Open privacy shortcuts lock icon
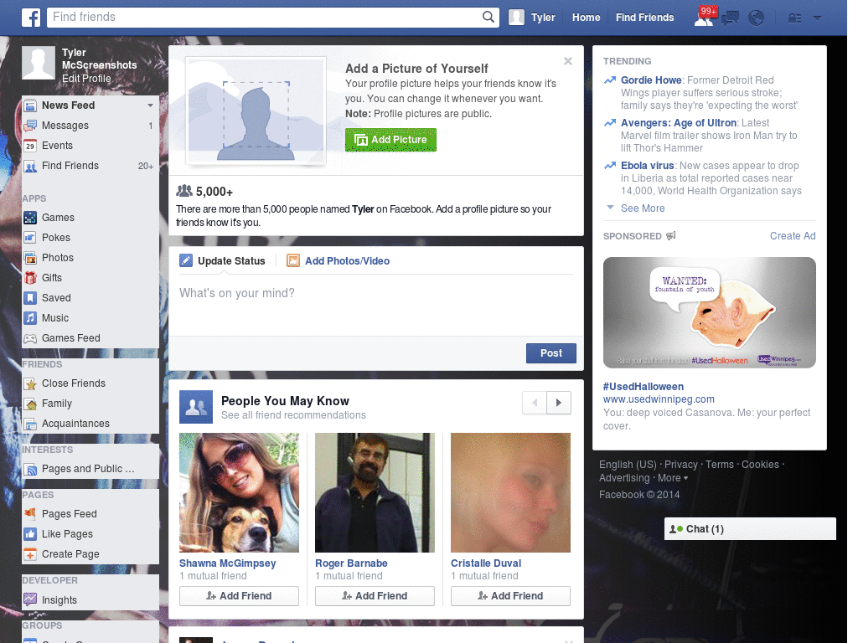This screenshot has height=643, width=858. pyautogui.click(x=794, y=18)
